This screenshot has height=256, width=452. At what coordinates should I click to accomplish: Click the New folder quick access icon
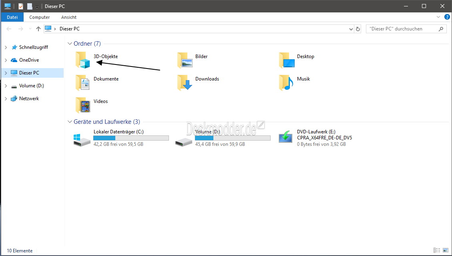point(30,6)
